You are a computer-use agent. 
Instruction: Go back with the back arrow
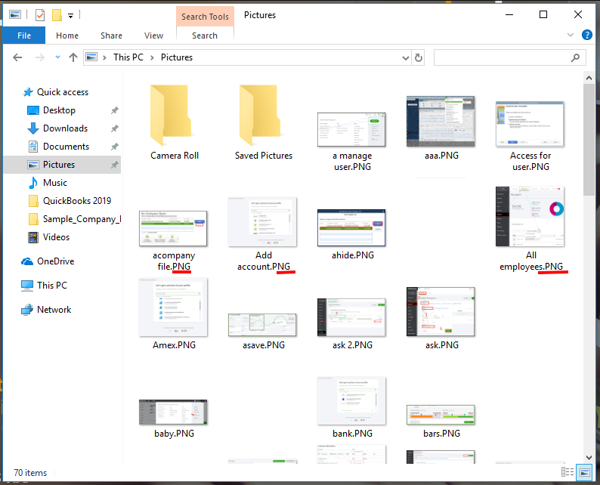click(x=17, y=57)
